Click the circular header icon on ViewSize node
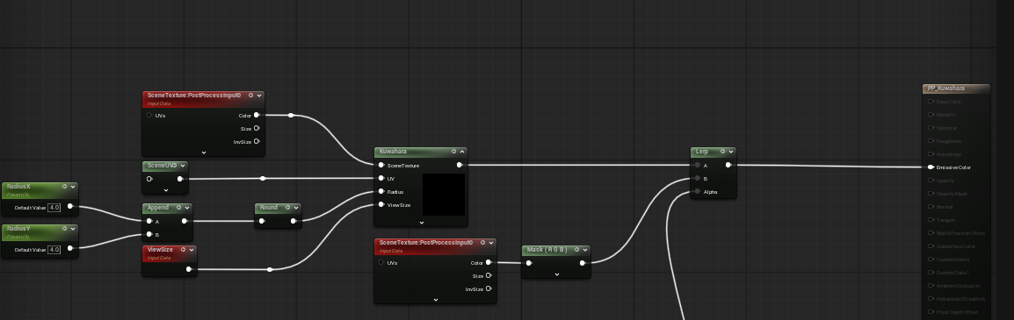This screenshot has width=1014, height=320. (x=183, y=249)
